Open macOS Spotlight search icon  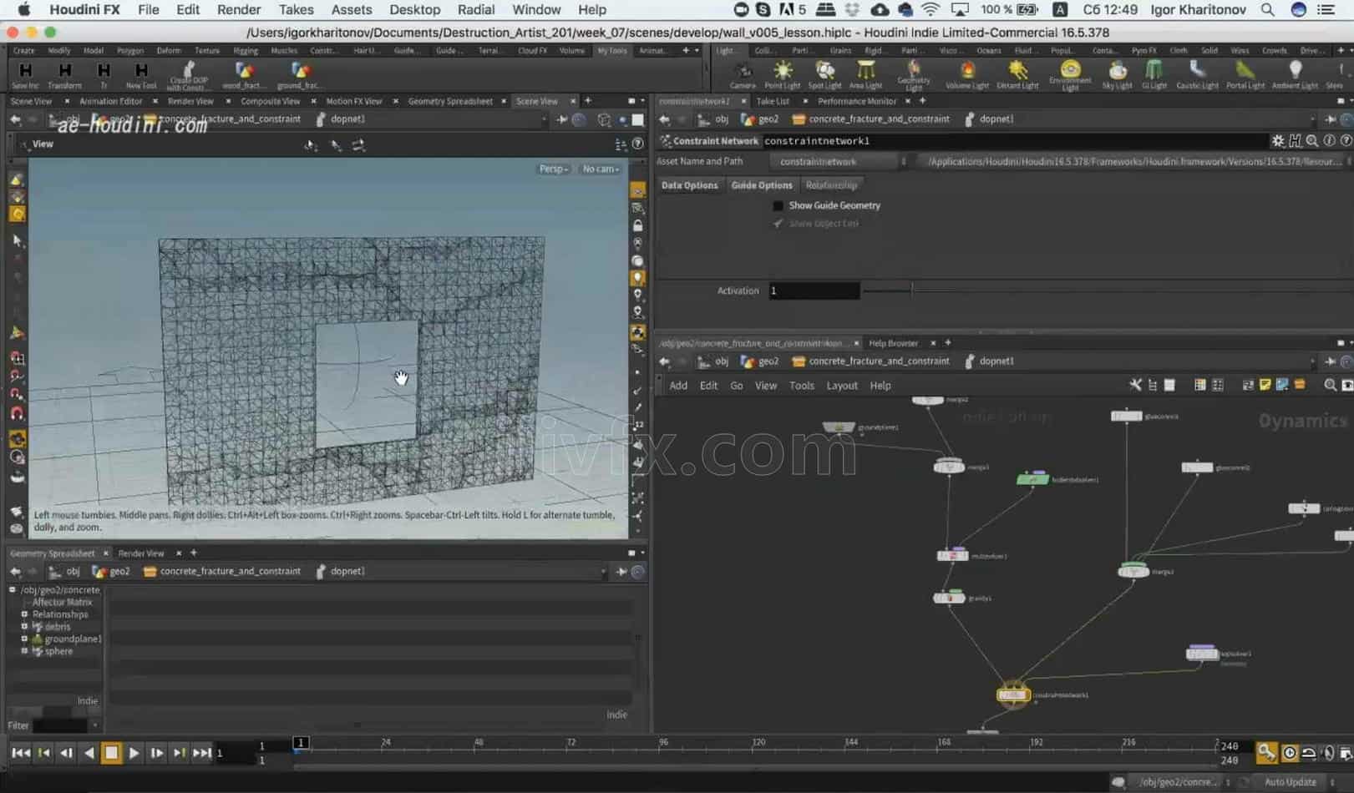(1267, 10)
